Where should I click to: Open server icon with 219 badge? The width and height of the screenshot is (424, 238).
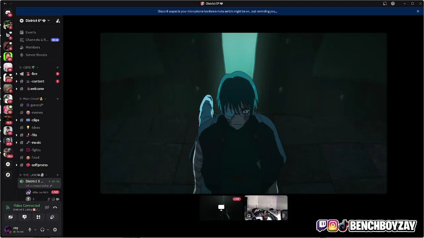pos(8,141)
